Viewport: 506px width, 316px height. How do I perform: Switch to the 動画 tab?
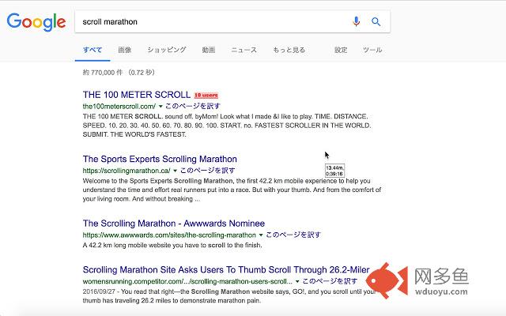209,50
